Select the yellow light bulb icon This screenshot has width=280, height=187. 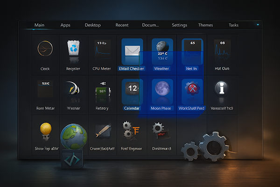45,129
